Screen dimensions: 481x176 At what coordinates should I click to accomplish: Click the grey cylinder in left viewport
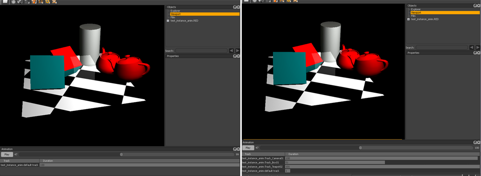[x=90, y=44]
